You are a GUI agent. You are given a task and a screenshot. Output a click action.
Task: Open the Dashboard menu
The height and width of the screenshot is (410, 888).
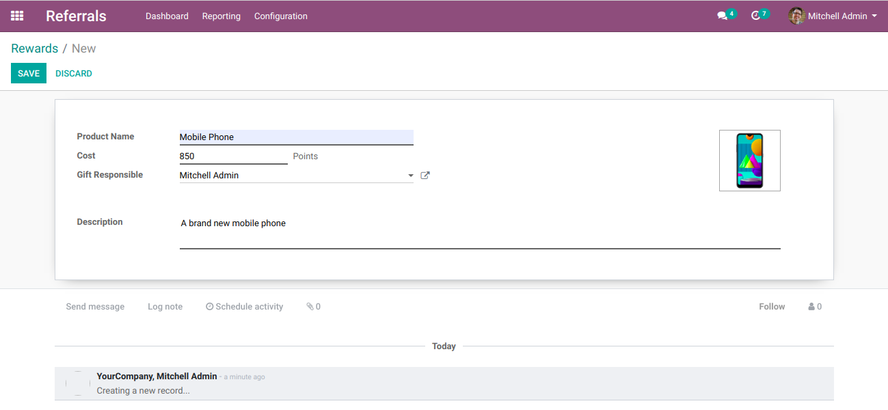(x=167, y=16)
